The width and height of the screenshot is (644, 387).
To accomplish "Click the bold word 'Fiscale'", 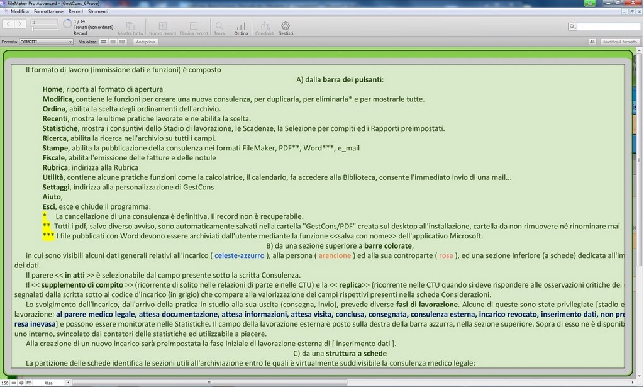I will tap(54, 158).
